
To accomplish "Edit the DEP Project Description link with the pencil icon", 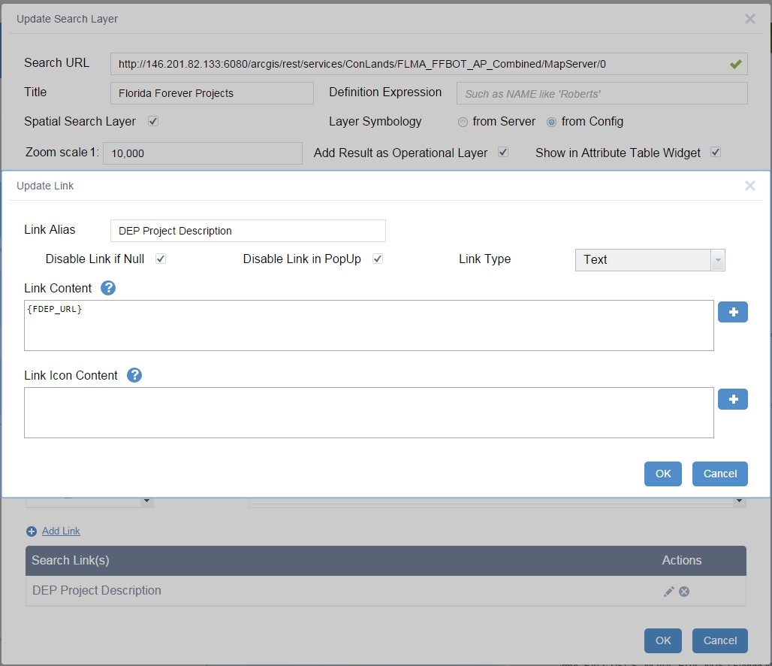I will [x=668, y=591].
